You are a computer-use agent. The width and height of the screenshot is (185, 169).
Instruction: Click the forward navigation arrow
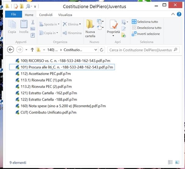click(20, 50)
